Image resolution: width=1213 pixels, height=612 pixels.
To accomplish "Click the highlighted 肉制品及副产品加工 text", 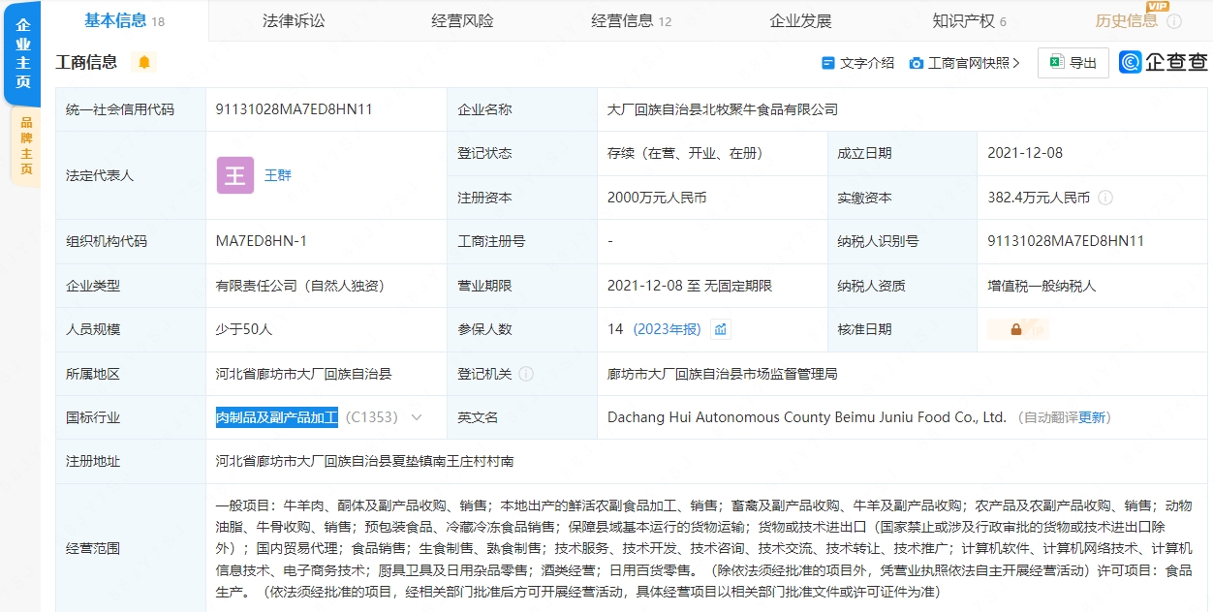I will click(277, 417).
